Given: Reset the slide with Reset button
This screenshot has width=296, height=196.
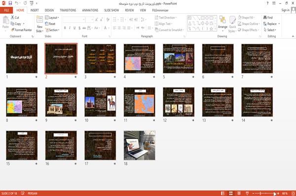Looking at the screenshot, I should tap(50, 24).
